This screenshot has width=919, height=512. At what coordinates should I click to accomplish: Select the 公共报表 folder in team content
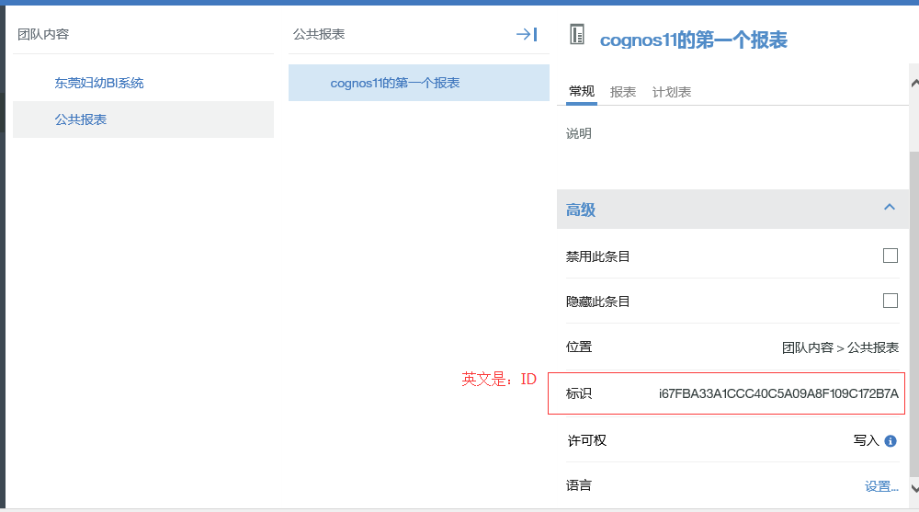coord(143,119)
